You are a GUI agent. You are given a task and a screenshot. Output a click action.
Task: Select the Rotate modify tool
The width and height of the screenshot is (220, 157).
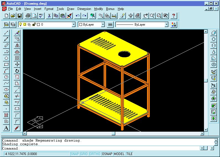(x=17, y=71)
